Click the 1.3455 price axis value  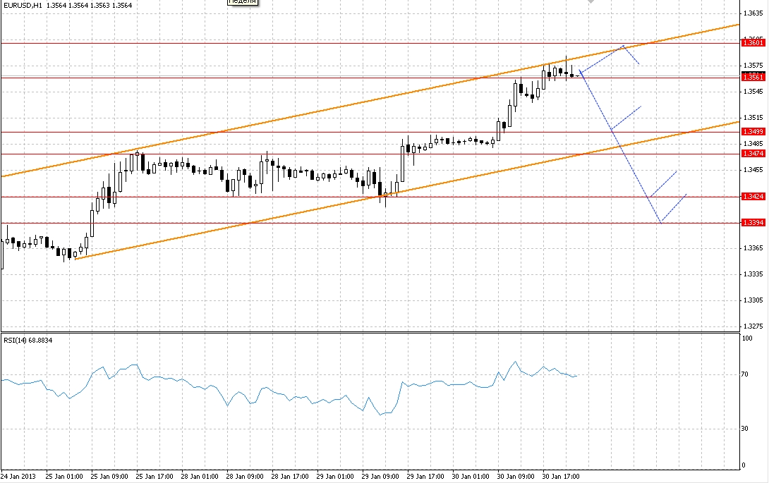click(753, 170)
